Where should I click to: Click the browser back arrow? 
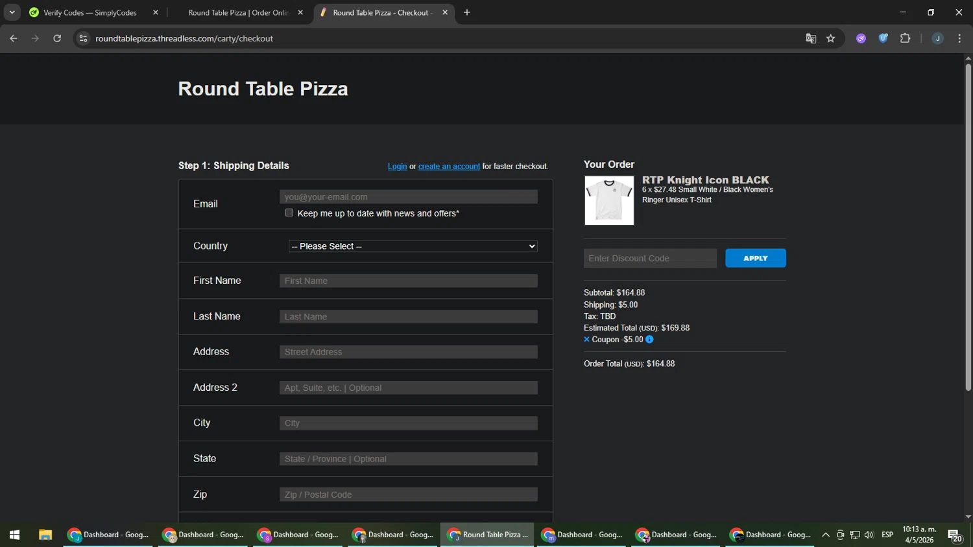(x=14, y=38)
